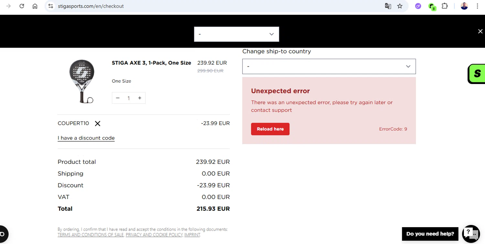The image size is (485, 244).
Task: Open Terms and Conditions of Sale link
Action: point(91,235)
